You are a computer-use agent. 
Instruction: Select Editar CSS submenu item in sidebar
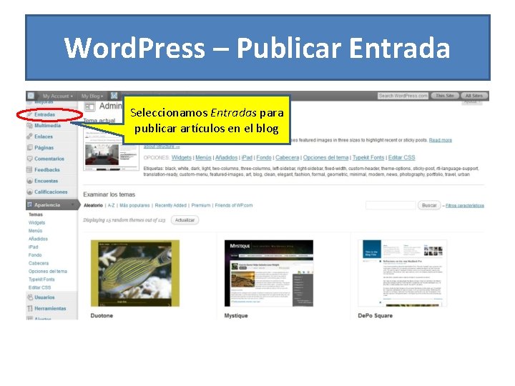point(39,287)
